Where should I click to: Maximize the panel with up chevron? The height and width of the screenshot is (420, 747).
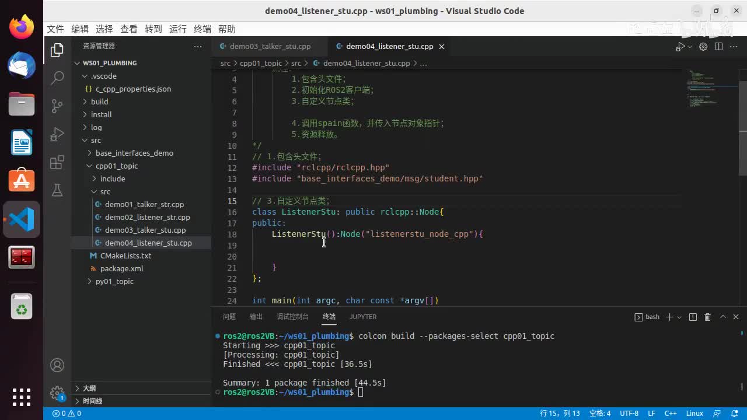pos(722,317)
